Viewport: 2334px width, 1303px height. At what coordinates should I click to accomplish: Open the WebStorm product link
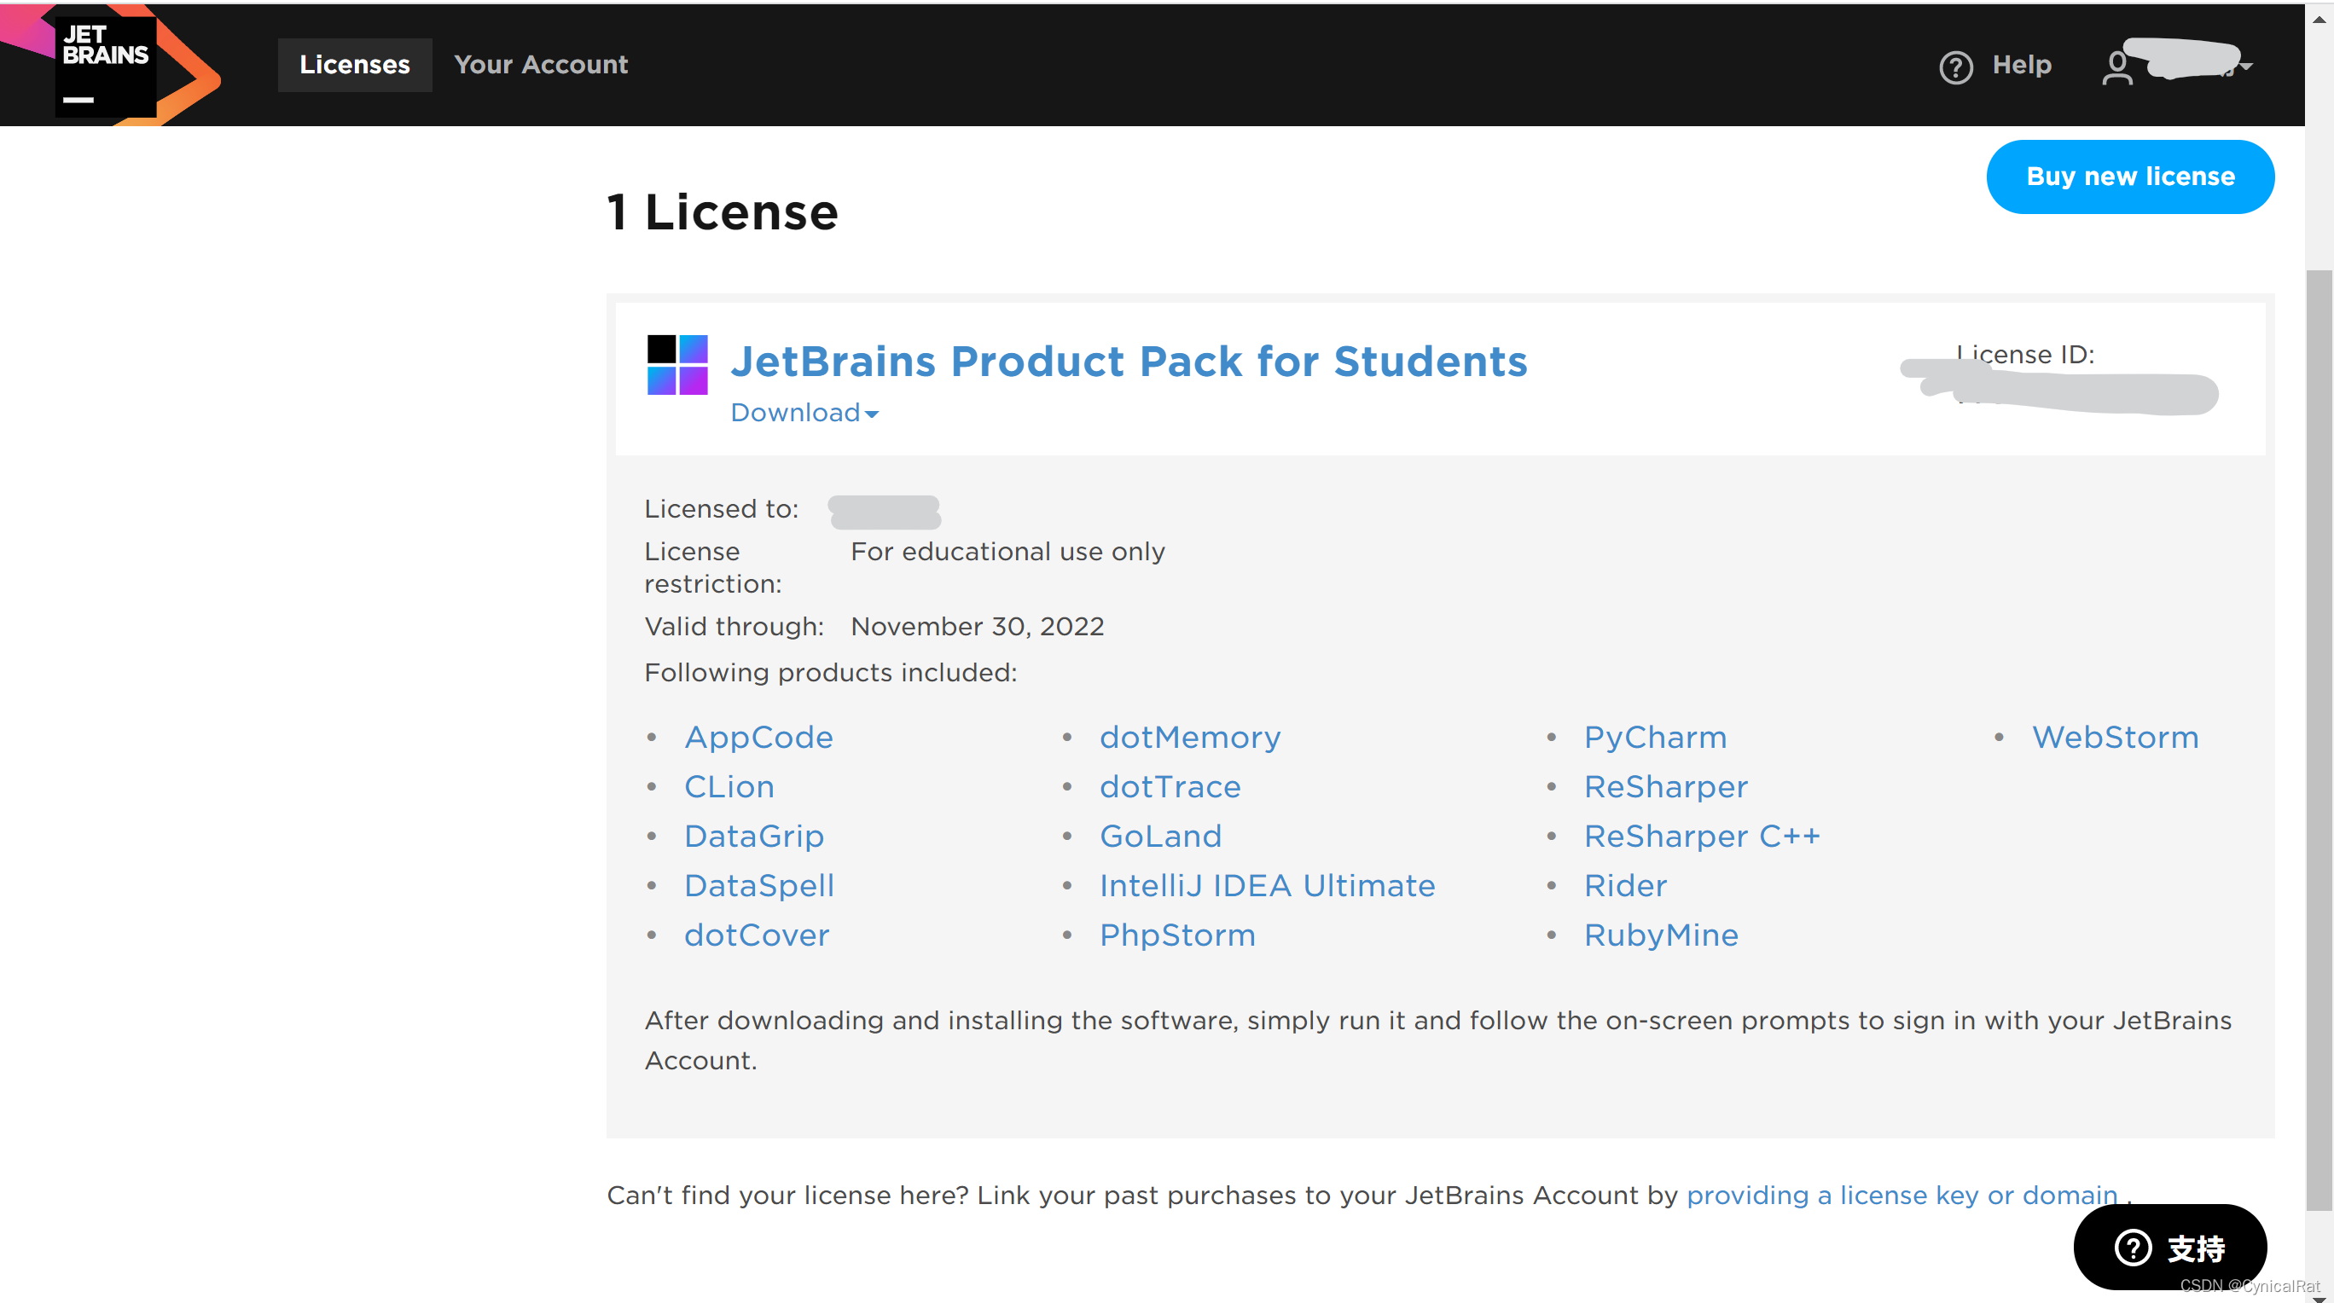(x=2115, y=737)
